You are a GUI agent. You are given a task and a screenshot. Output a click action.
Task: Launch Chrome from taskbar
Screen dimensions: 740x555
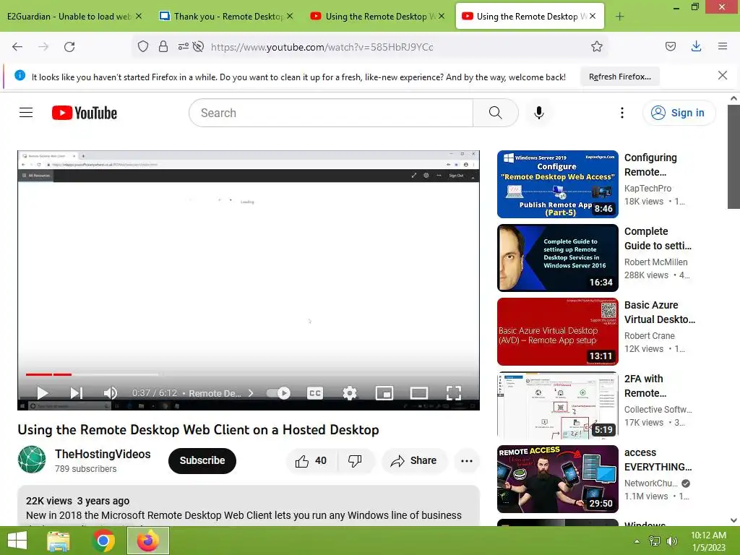(x=103, y=541)
